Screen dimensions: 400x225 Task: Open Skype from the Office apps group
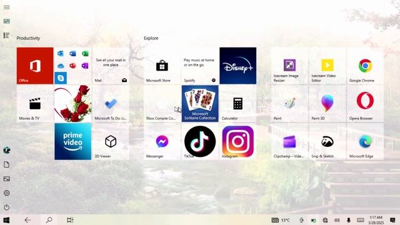[x=61, y=78]
